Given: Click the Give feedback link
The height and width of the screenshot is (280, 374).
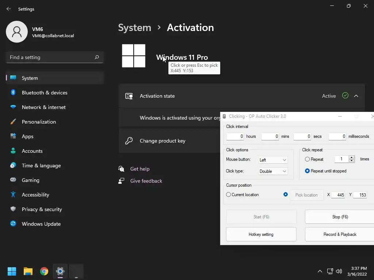Looking at the screenshot, I should click(146, 181).
